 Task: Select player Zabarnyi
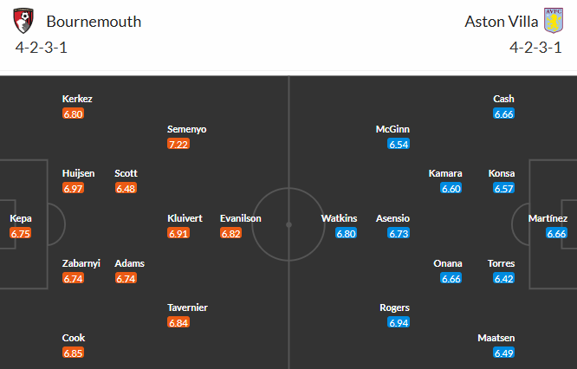[x=81, y=263]
